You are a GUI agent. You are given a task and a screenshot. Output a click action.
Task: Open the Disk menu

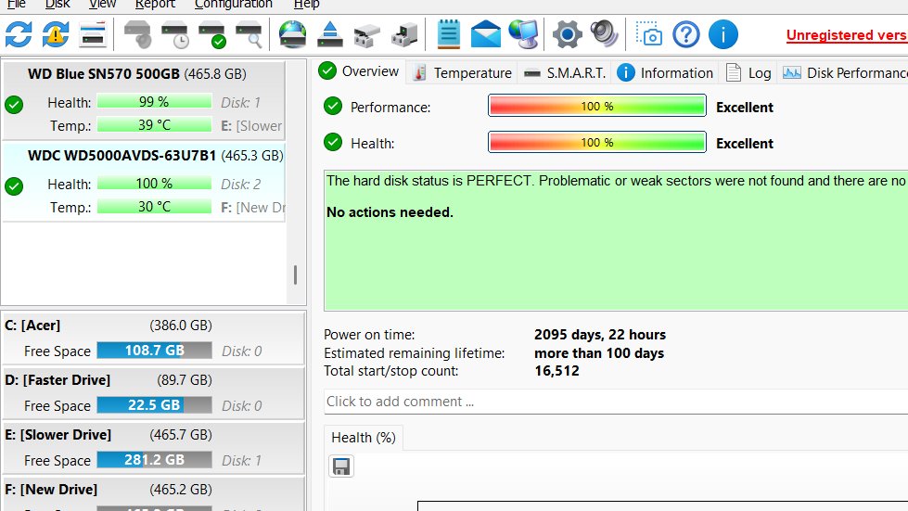(x=58, y=5)
